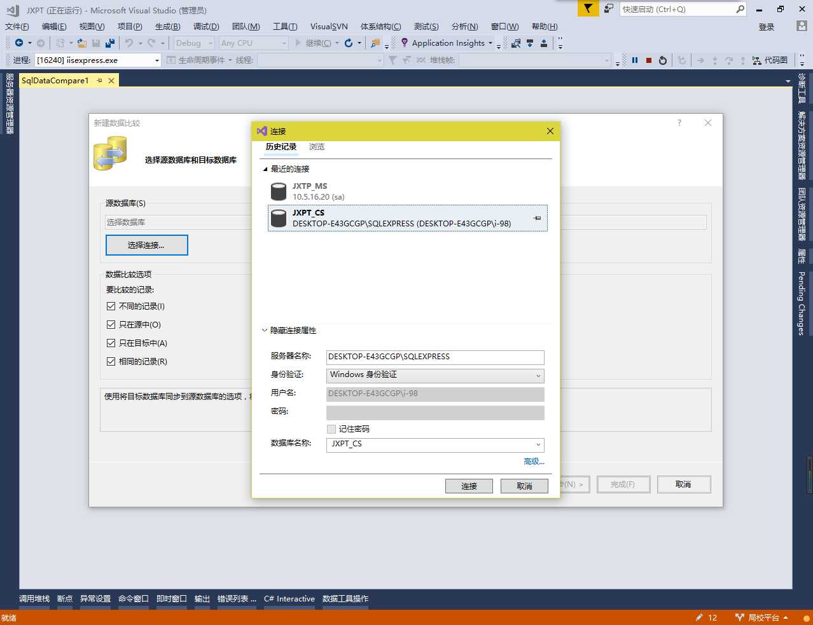Close the SqlDataCompare1 tab
This screenshot has height=625, width=813.
pyautogui.click(x=111, y=81)
